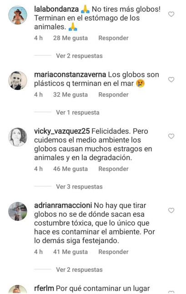186x294 pixels.
Task: Open vicky_vazquez25's avatar
Action: [18, 137]
